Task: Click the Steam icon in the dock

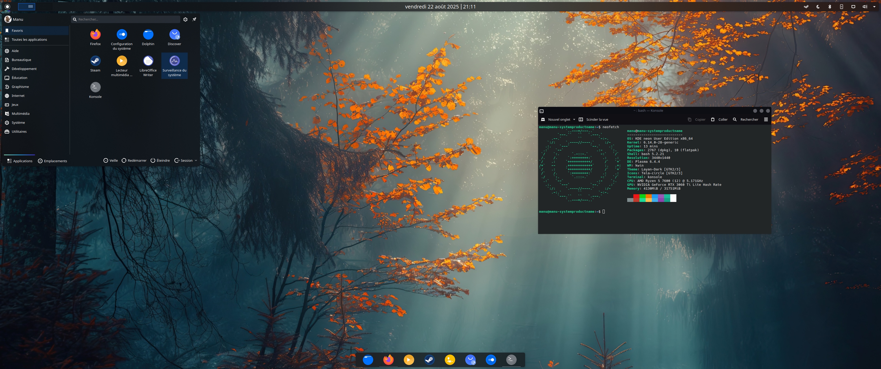Action: (429, 360)
